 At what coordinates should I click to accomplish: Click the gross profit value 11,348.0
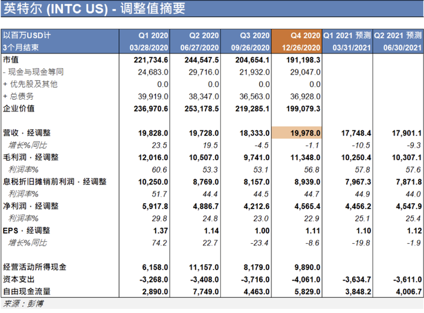[305, 157]
